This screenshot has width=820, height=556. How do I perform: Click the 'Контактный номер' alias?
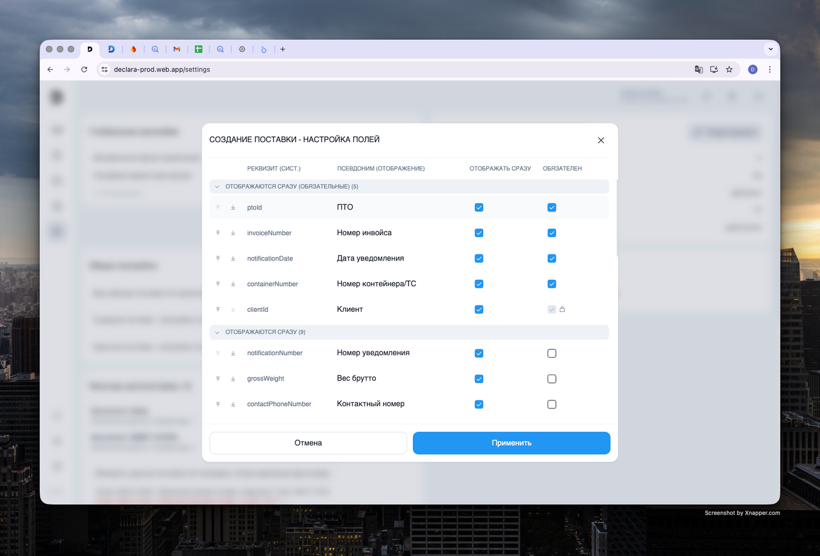pos(371,404)
